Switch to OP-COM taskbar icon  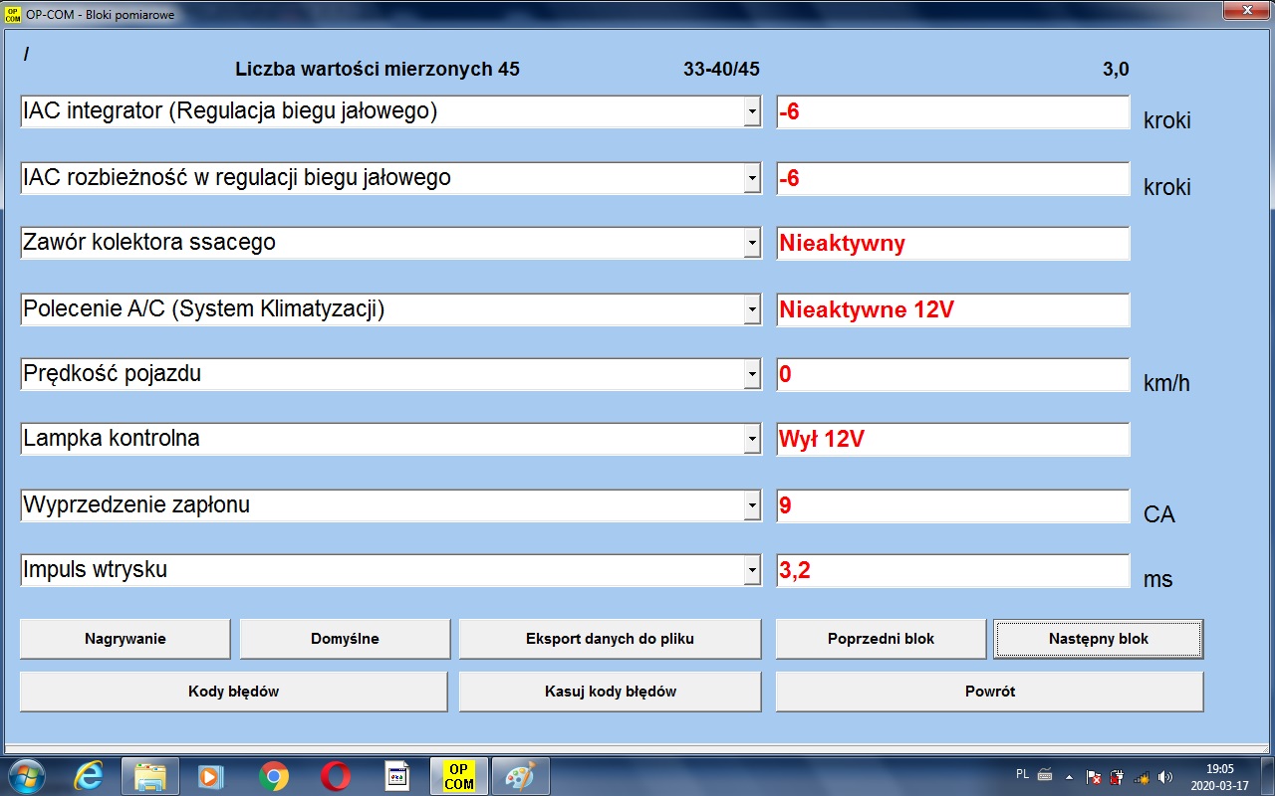coord(458,775)
